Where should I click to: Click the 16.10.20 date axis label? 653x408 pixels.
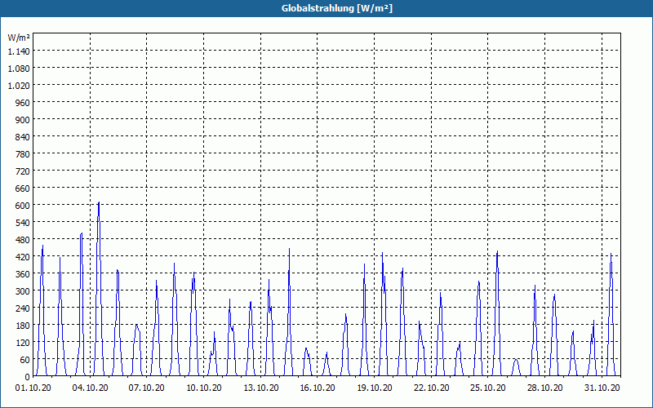(318, 388)
